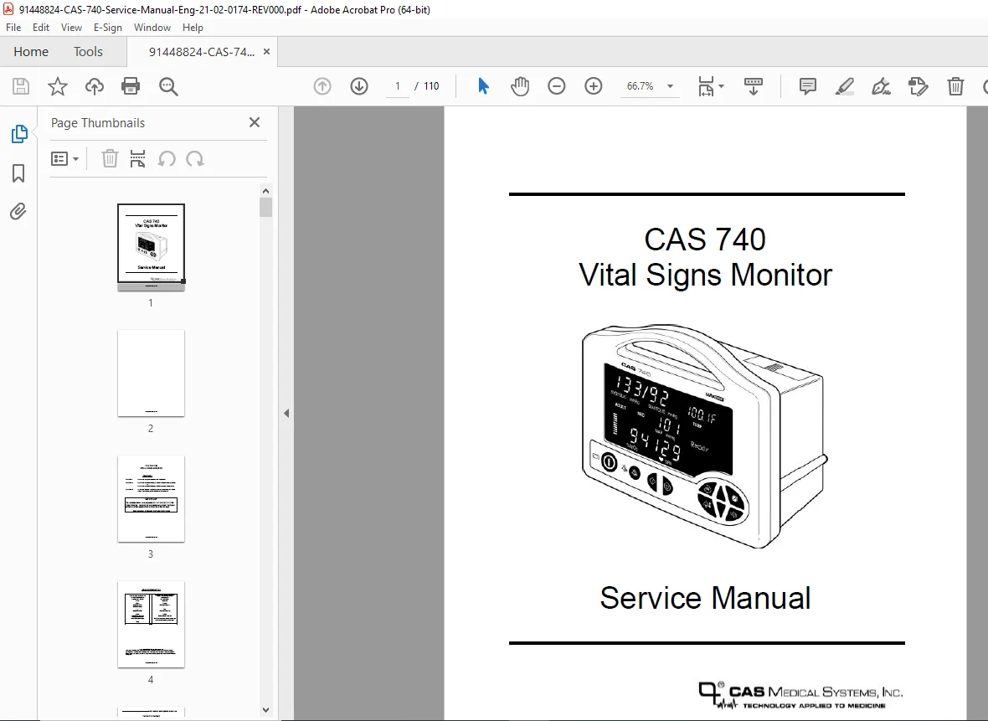The width and height of the screenshot is (988, 721).
Task: Delete selected page in thumbnails panel
Action: [x=110, y=159]
